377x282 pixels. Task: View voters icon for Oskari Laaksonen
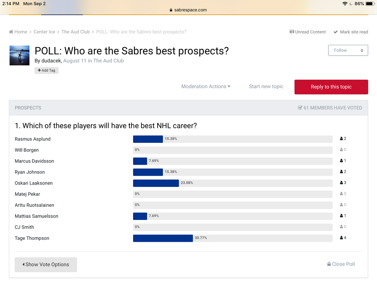click(x=342, y=182)
